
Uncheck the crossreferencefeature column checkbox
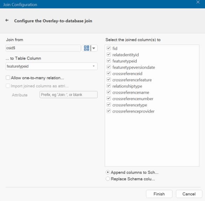pos(109,79)
